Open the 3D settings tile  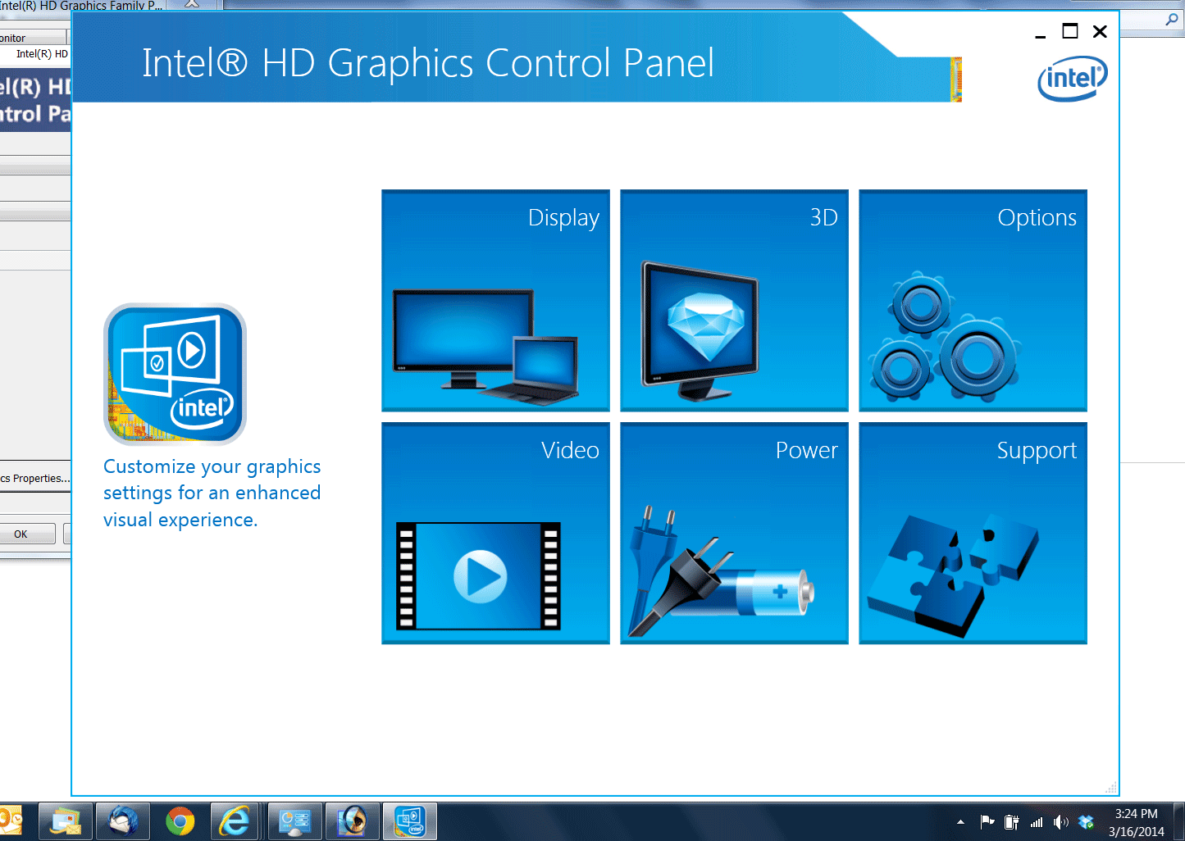tap(734, 300)
